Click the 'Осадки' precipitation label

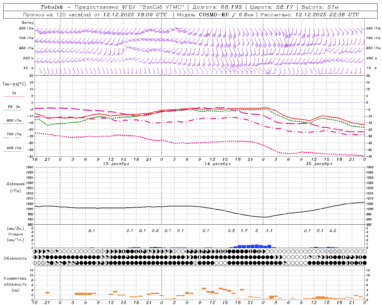[x=15, y=234]
